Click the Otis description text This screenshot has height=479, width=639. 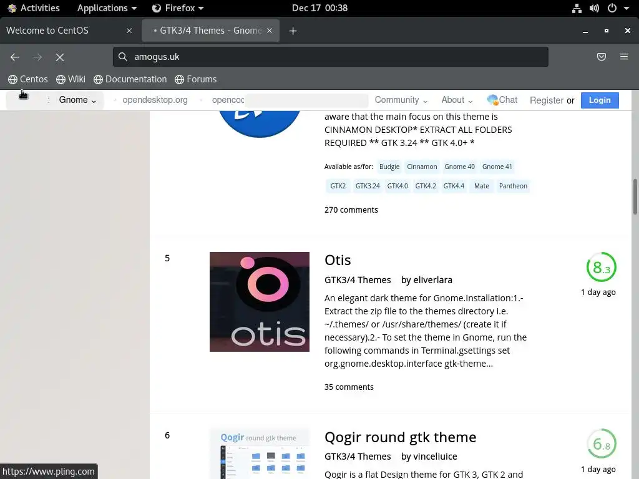coord(426,331)
